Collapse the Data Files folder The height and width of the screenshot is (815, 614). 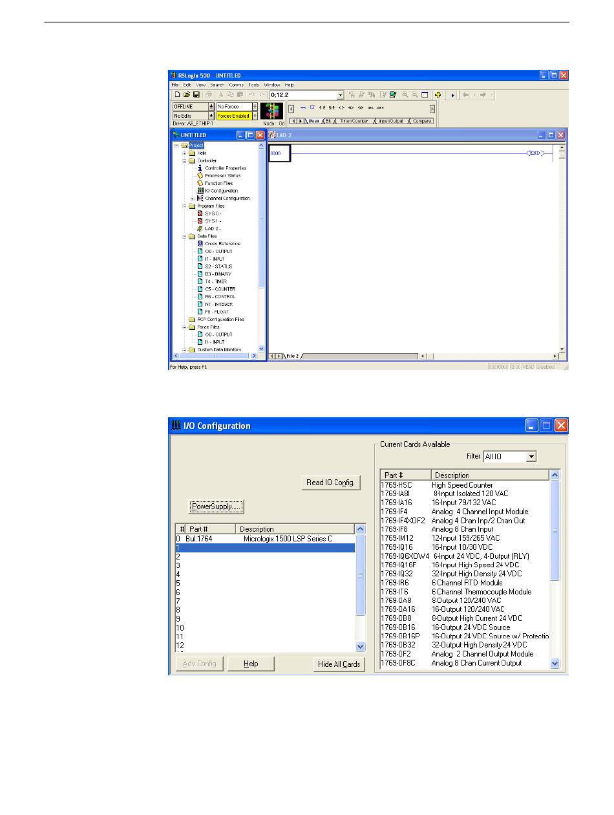(184, 236)
